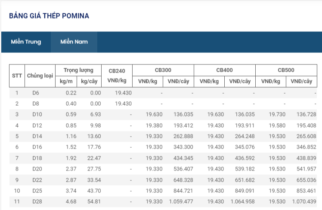Select the Trọng lượng header cell
Viewport: 322px width, 210px height.
pyautogui.click(x=79, y=70)
